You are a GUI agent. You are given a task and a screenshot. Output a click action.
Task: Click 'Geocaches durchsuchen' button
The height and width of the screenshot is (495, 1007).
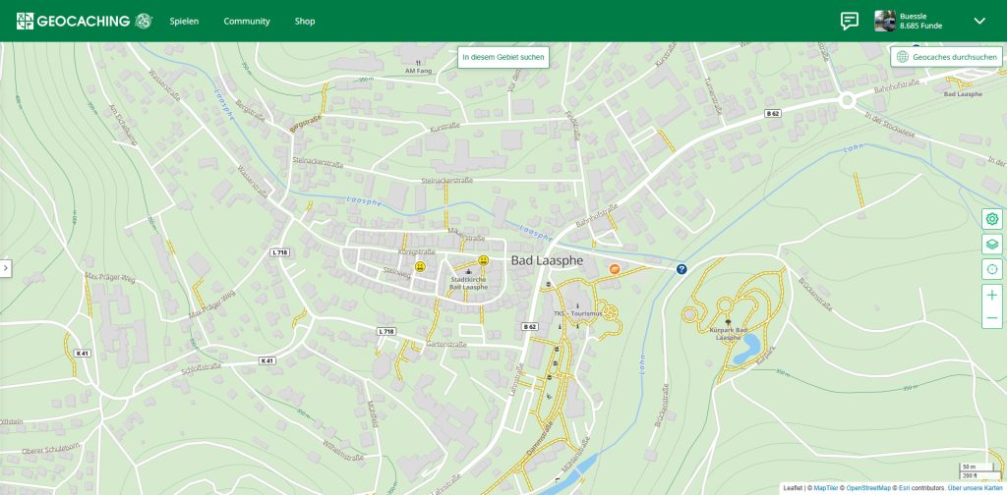947,57
